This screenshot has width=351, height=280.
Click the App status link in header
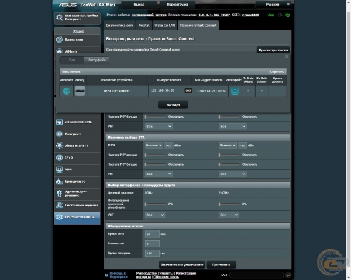pos(271,15)
